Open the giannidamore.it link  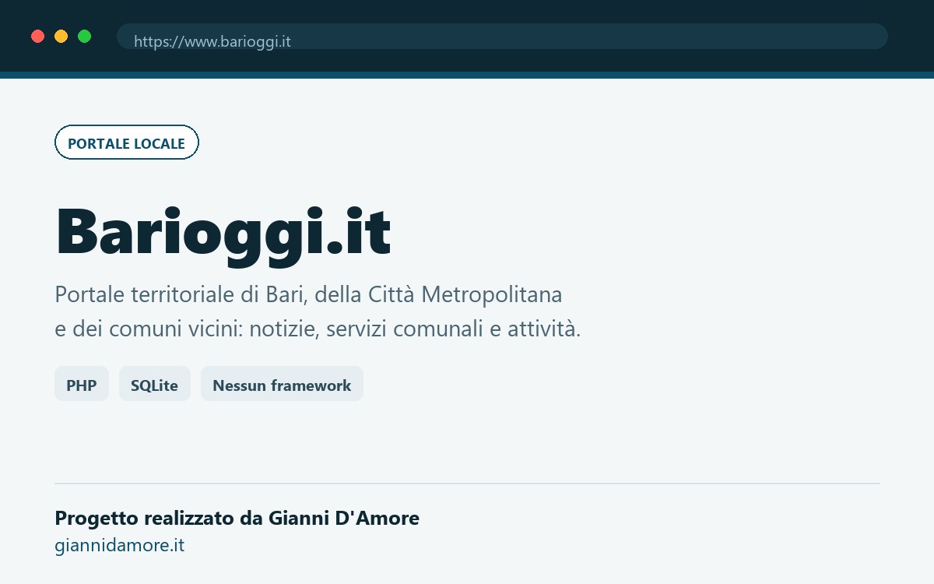[x=119, y=545]
